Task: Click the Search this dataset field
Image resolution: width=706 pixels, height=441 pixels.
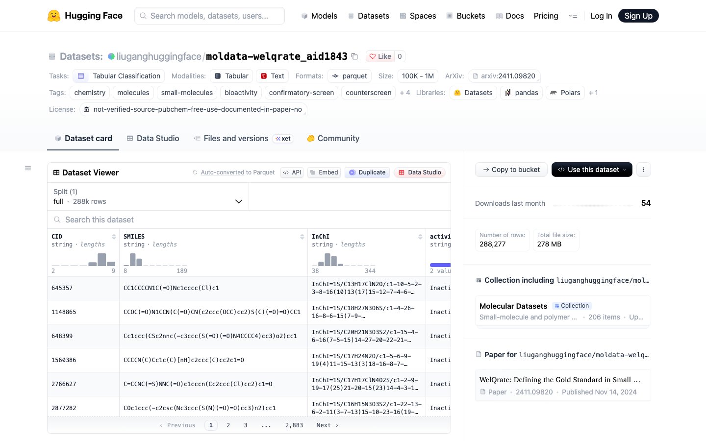Action: (249, 220)
